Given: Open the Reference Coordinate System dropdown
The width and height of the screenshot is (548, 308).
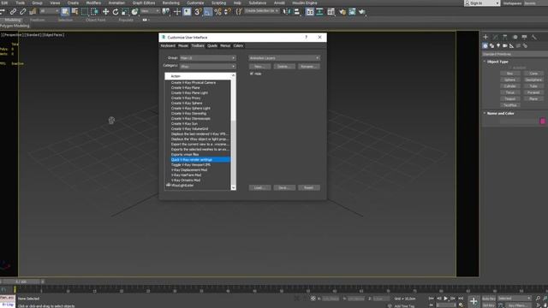Looking at the screenshot, I should (150, 11).
